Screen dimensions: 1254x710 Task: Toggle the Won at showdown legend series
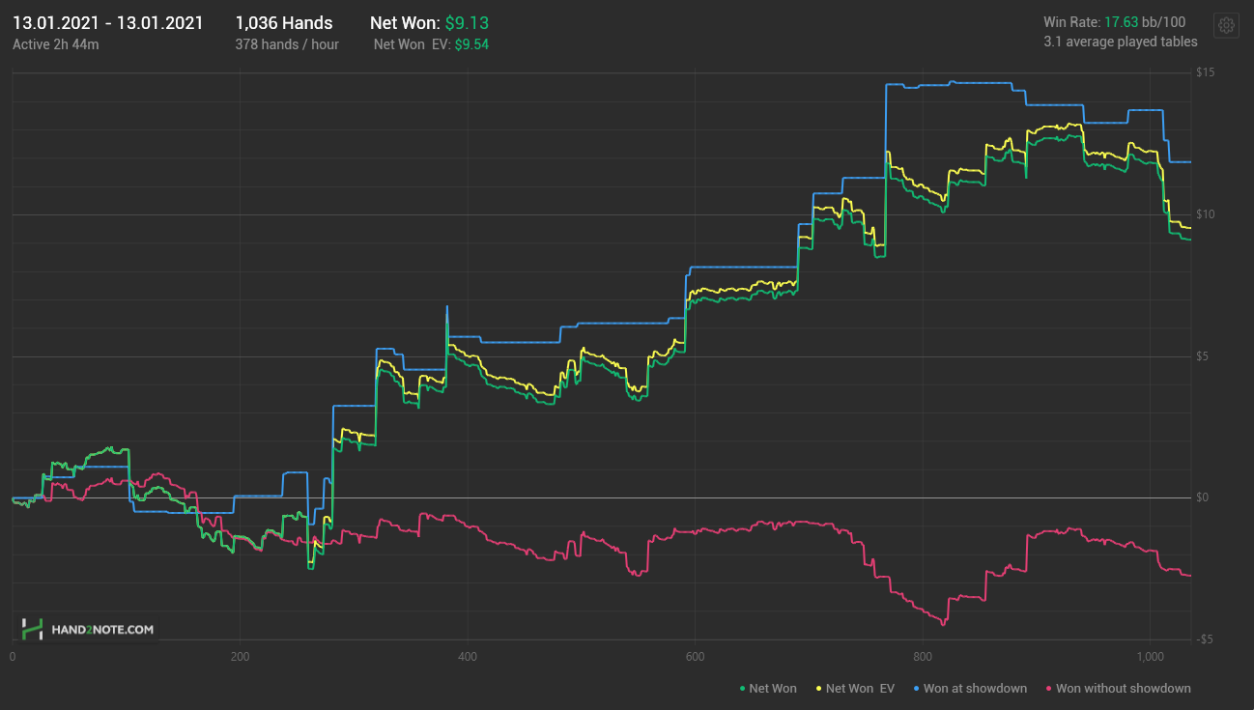971,689
